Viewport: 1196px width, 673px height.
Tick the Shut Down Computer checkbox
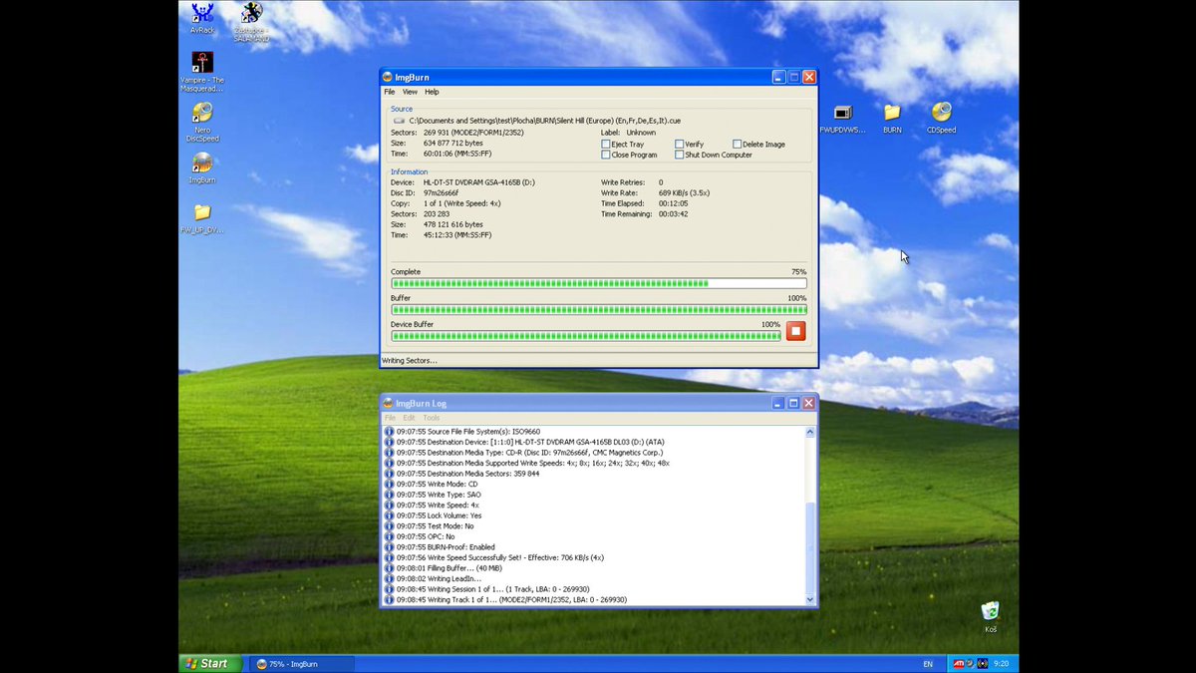click(679, 156)
